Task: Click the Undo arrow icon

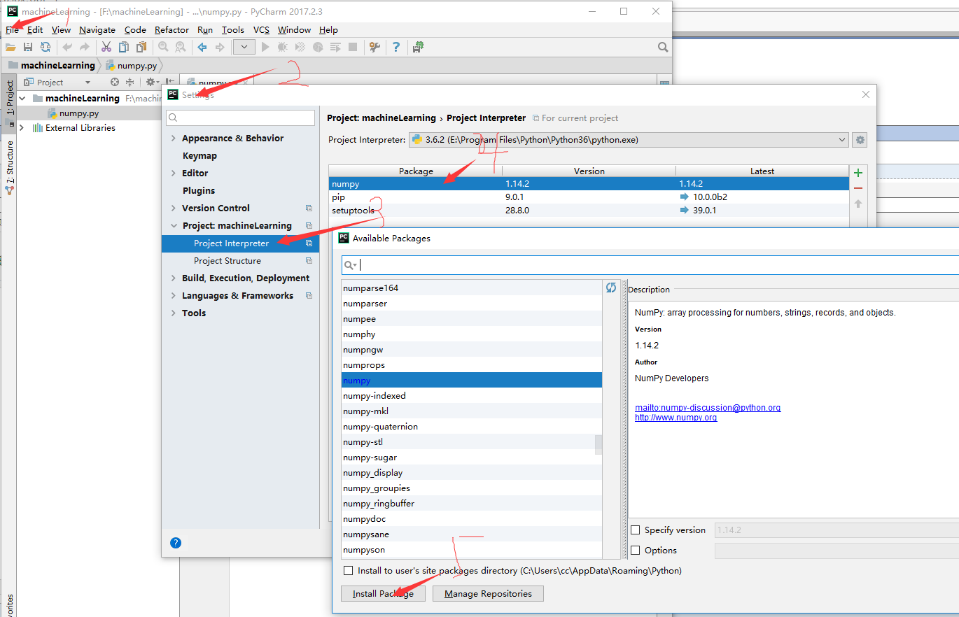Action: [x=67, y=47]
